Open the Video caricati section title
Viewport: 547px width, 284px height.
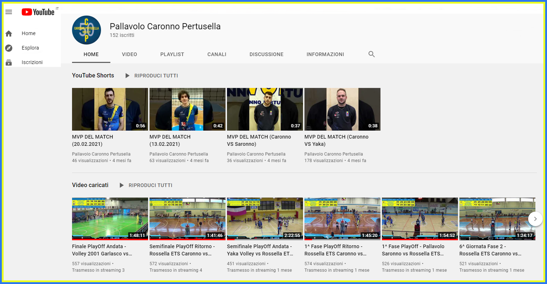click(90, 185)
